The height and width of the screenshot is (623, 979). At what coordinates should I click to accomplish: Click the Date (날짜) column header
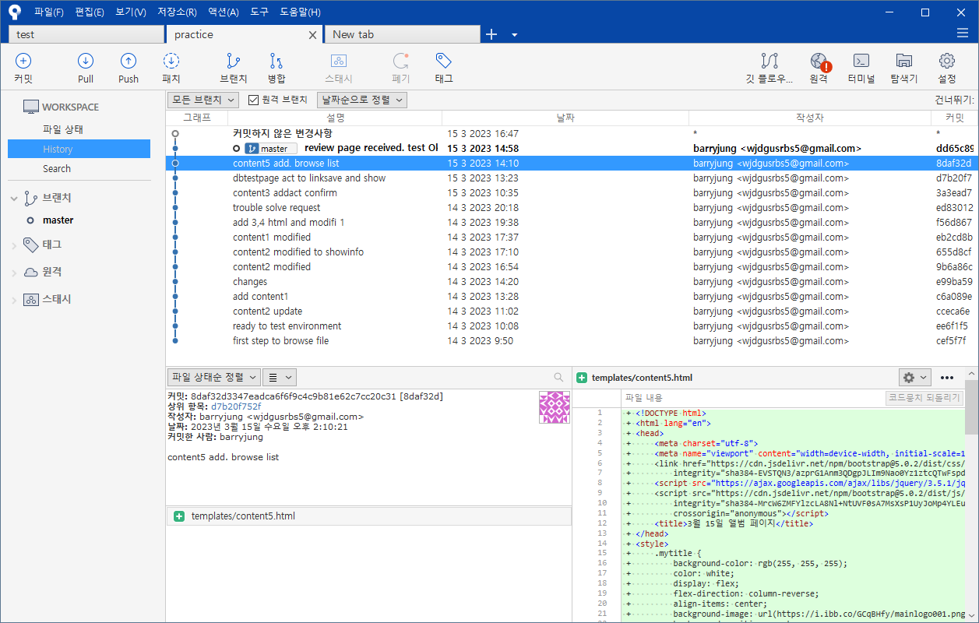(565, 118)
